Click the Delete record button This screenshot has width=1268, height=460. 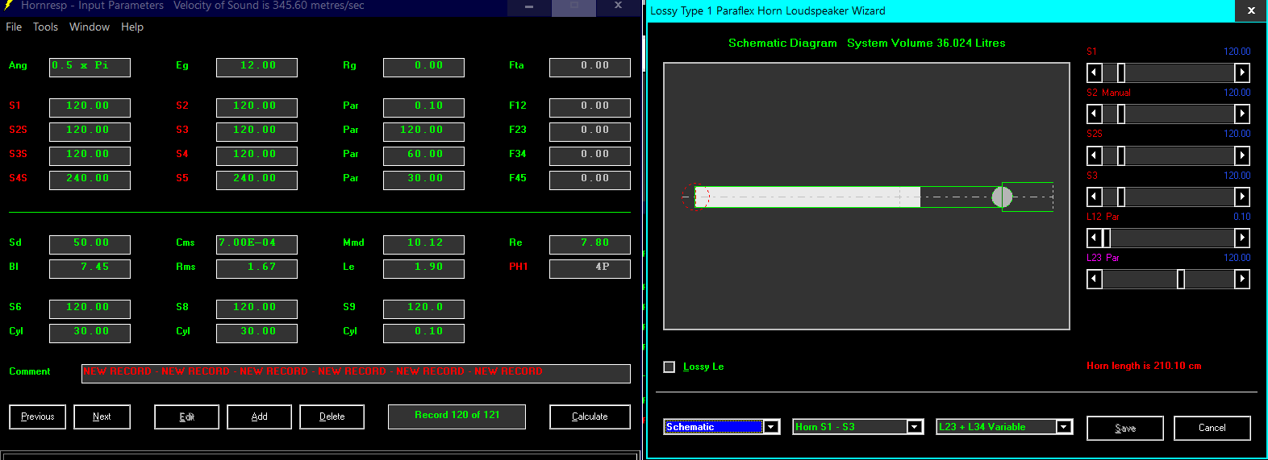tap(332, 416)
